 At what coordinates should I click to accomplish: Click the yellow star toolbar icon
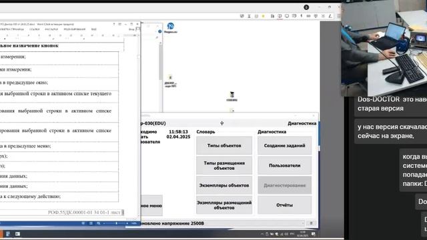point(263,16)
